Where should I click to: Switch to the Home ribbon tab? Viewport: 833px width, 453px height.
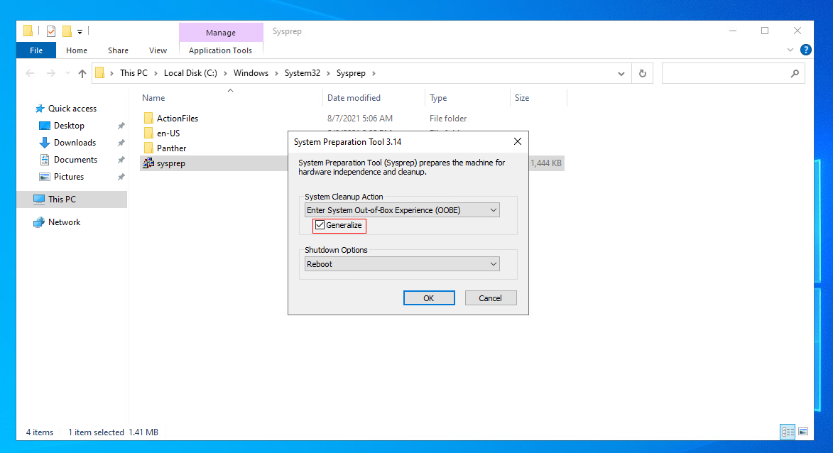(77, 50)
